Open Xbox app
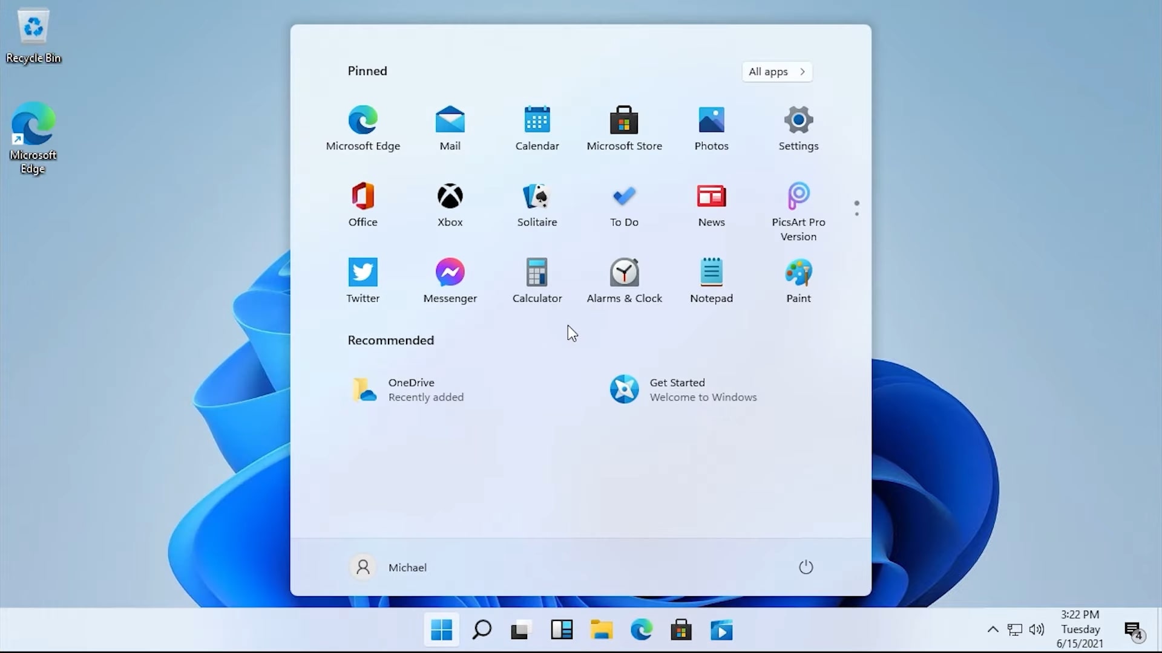The width and height of the screenshot is (1162, 653). tap(450, 203)
